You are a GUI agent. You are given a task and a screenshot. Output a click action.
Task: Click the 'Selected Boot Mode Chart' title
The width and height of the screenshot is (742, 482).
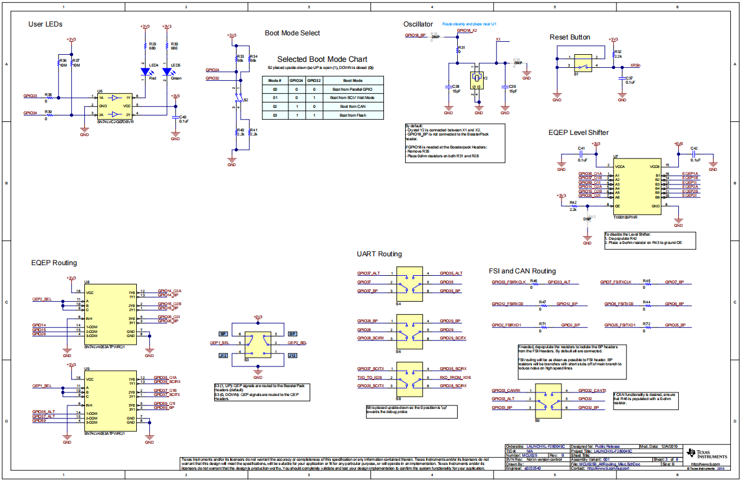tap(322, 60)
